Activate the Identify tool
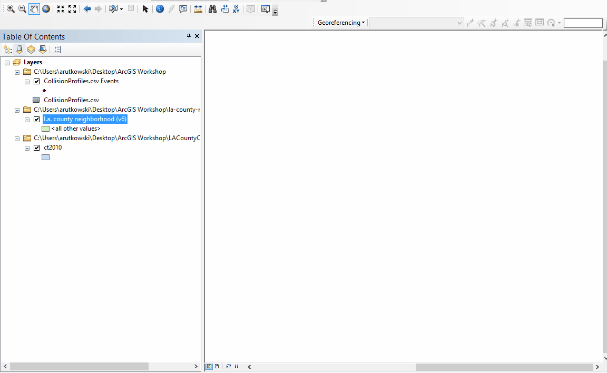This screenshot has height=373, width=607. click(x=160, y=9)
